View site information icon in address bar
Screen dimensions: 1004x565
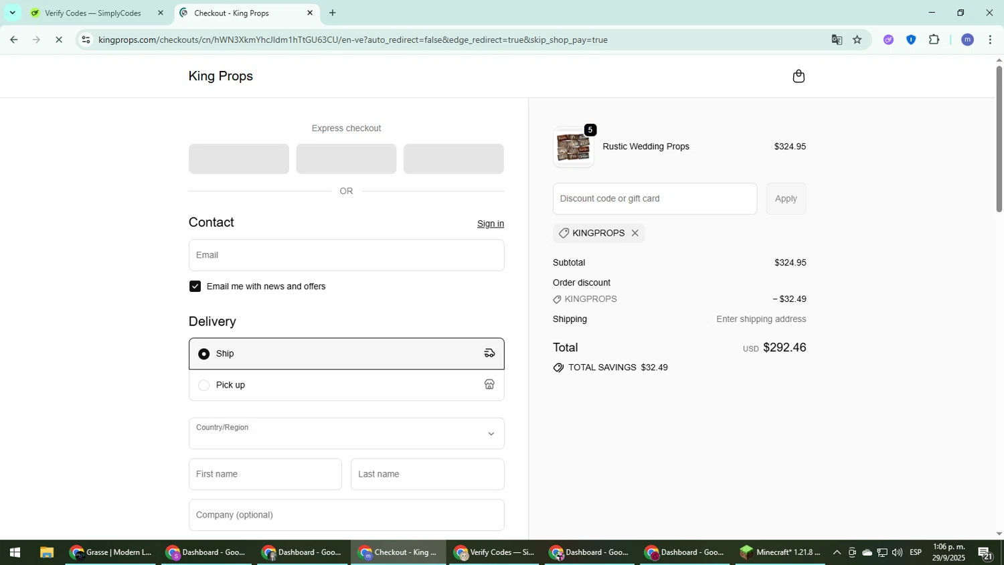tap(85, 40)
